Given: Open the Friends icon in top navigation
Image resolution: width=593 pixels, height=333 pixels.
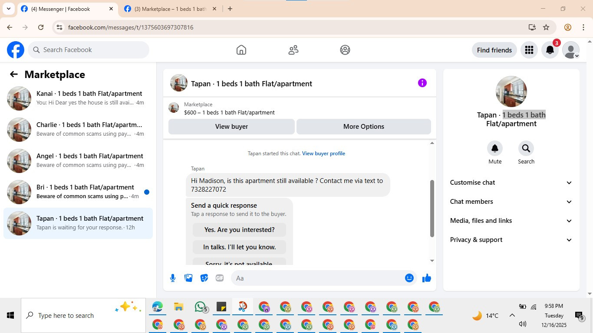Looking at the screenshot, I should click(x=293, y=50).
